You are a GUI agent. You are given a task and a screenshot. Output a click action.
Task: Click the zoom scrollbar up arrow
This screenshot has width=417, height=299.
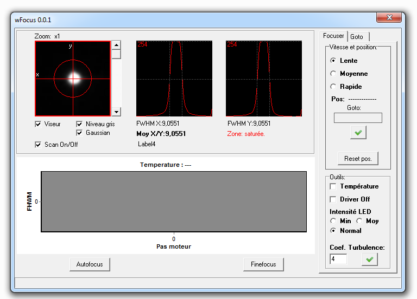point(116,45)
